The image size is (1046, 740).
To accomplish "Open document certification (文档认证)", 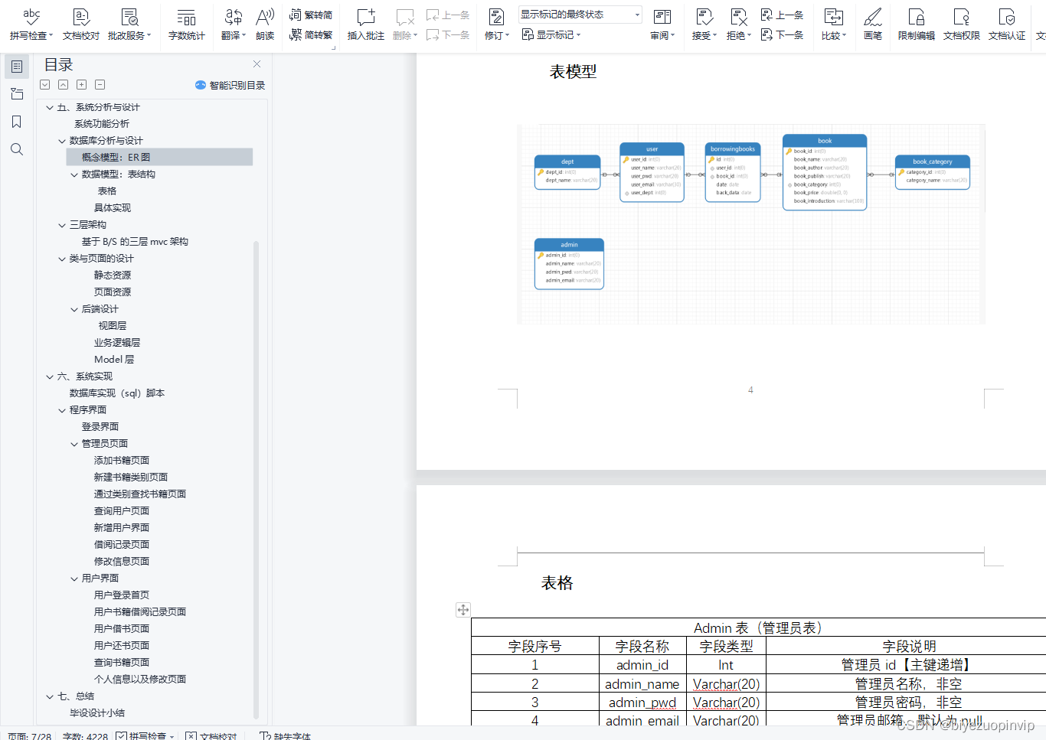I will (x=1007, y=23).
